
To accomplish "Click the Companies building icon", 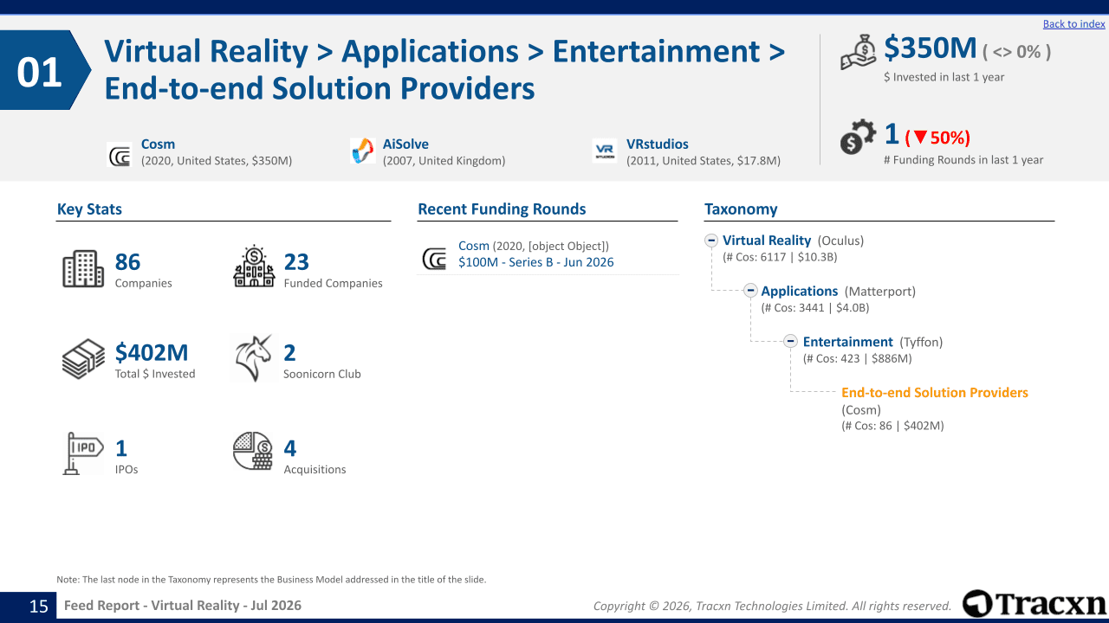I will pos(83,269).
